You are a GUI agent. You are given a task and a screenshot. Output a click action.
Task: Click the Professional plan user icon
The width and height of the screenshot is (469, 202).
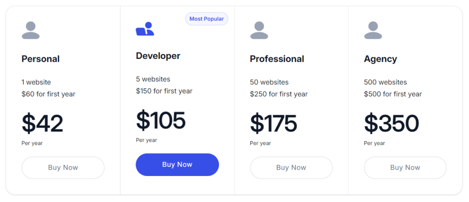click(x=259, y=30)
